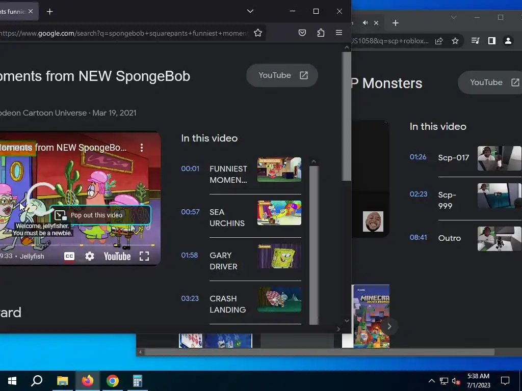Switch to Chrome from taskbar
This screenshot has width=522, height=391.
coord(113,381)
